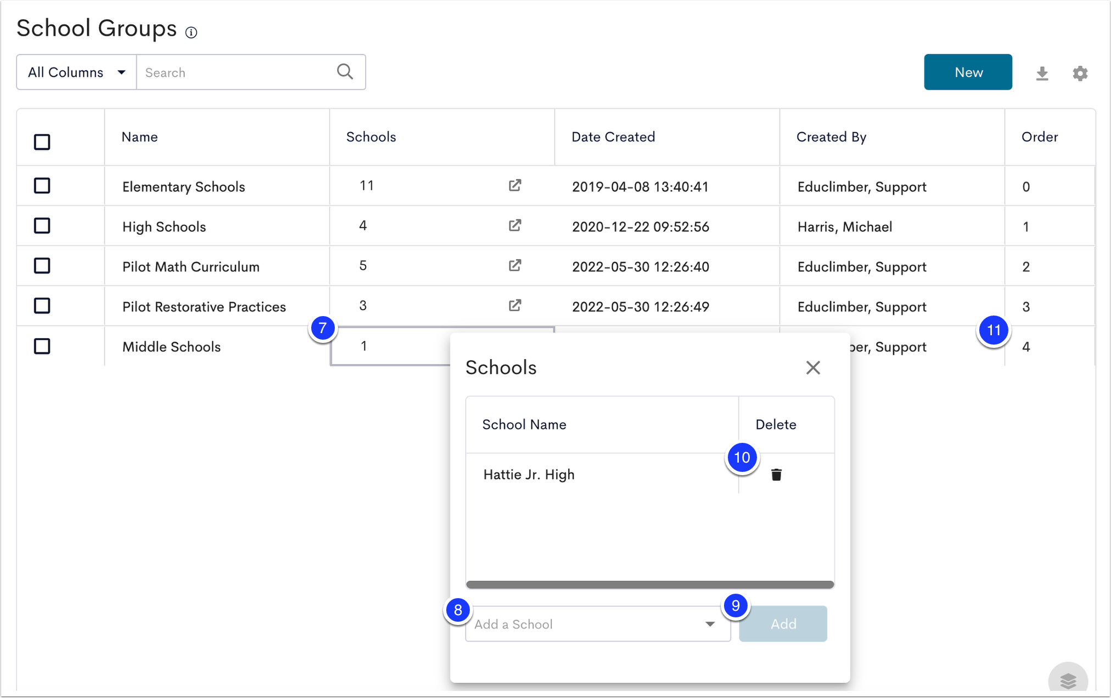Select the Middle Schools name cell
The height and width of the screenshot is (698, 1111).
click(217, 346)
